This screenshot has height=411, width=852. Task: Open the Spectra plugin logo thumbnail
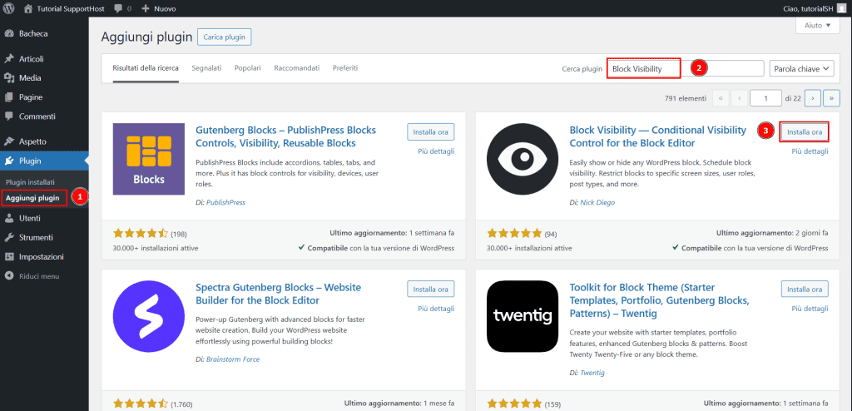[x=148, y=316]
